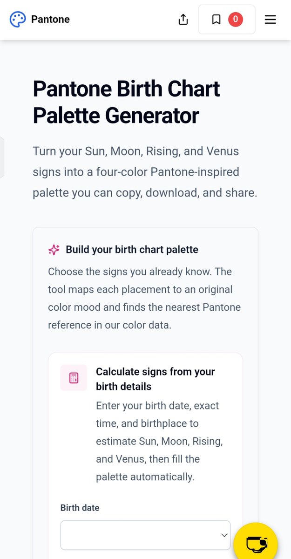
Task: Open the hamburger navigation menu
Action: [271, 20]
